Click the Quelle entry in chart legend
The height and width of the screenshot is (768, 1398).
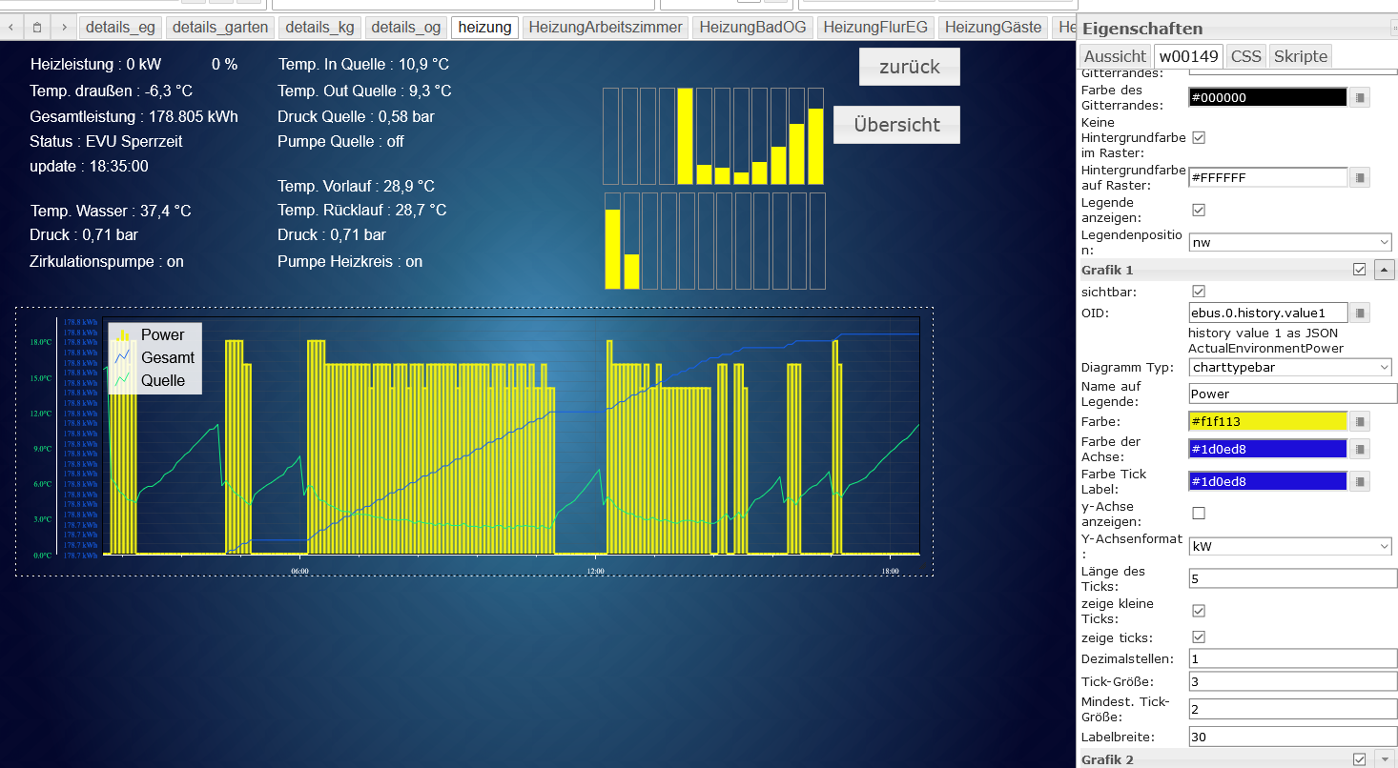coord(163,380)
